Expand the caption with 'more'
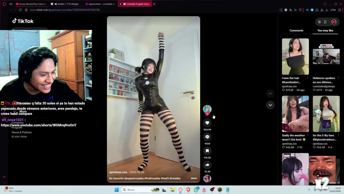The image size is (344, 194). coord(194,178)
